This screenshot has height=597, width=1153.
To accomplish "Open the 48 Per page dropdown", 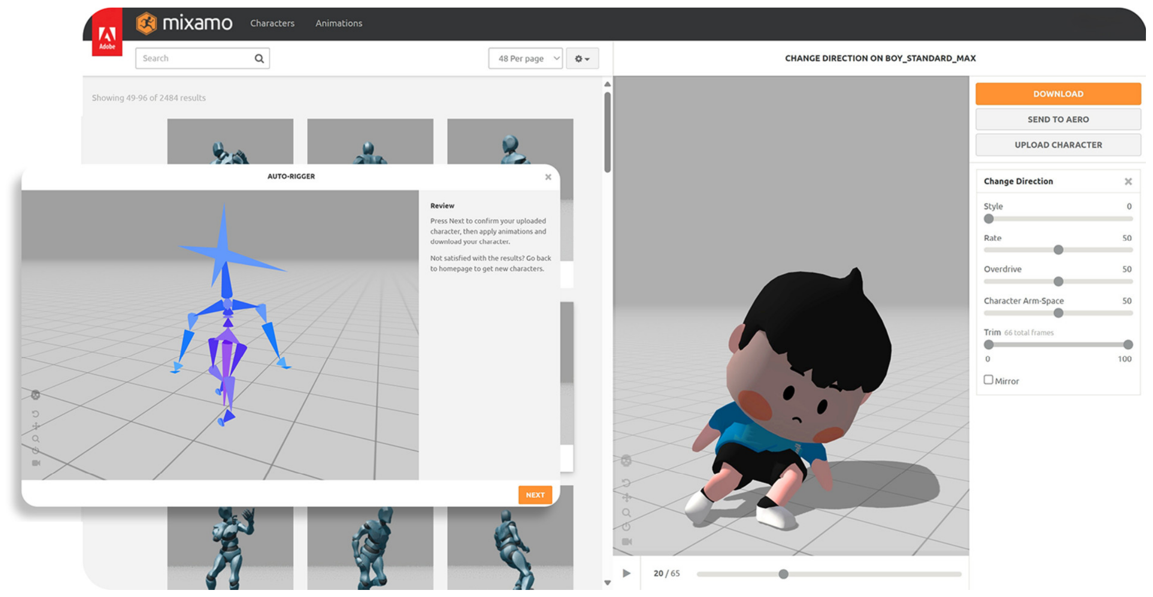I will pos(525,58).
